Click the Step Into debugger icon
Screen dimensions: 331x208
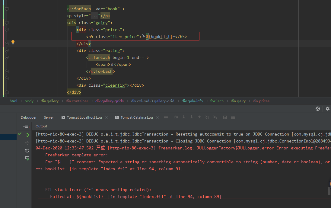pyautogui.click(x=184, y=117)
